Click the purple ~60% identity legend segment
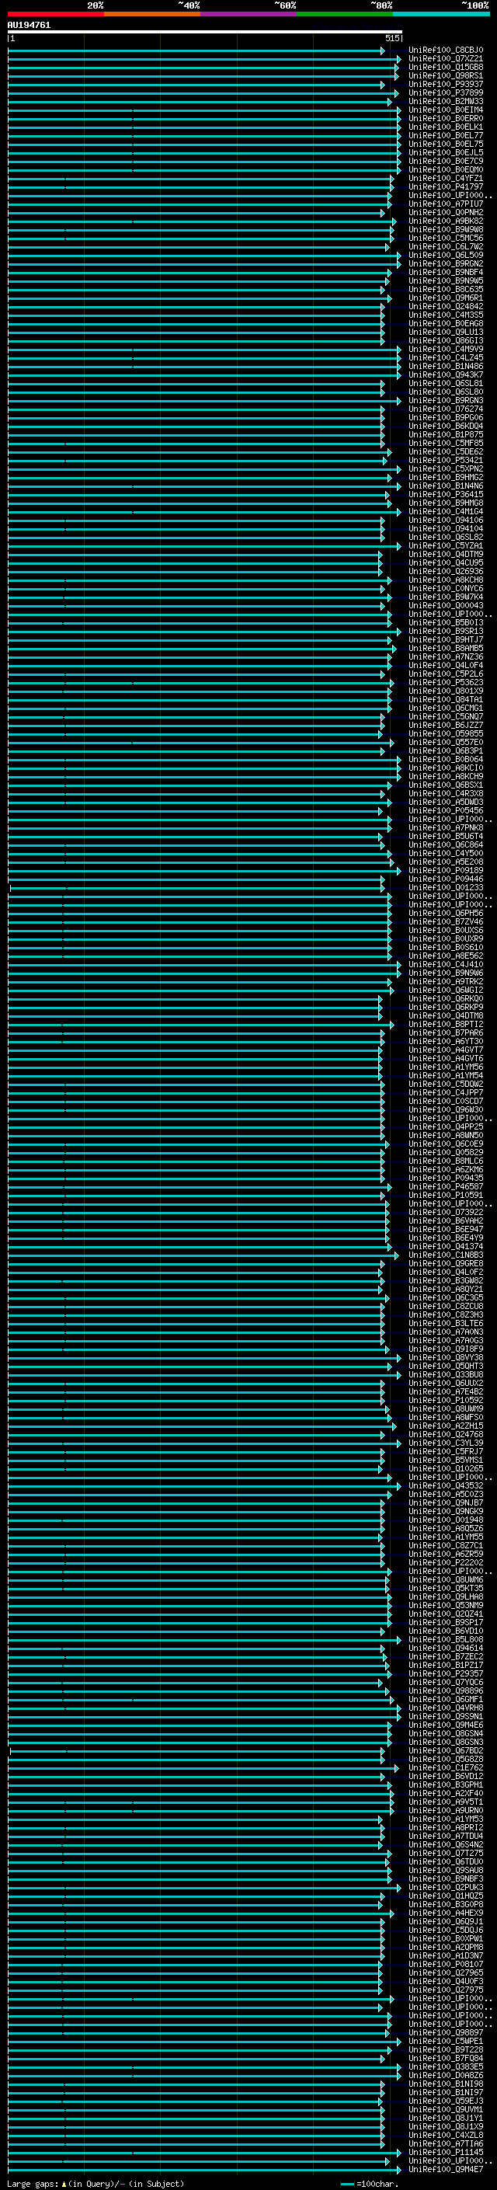Image resolution: width=497 pixels, height=2190 pixels. 249,14
